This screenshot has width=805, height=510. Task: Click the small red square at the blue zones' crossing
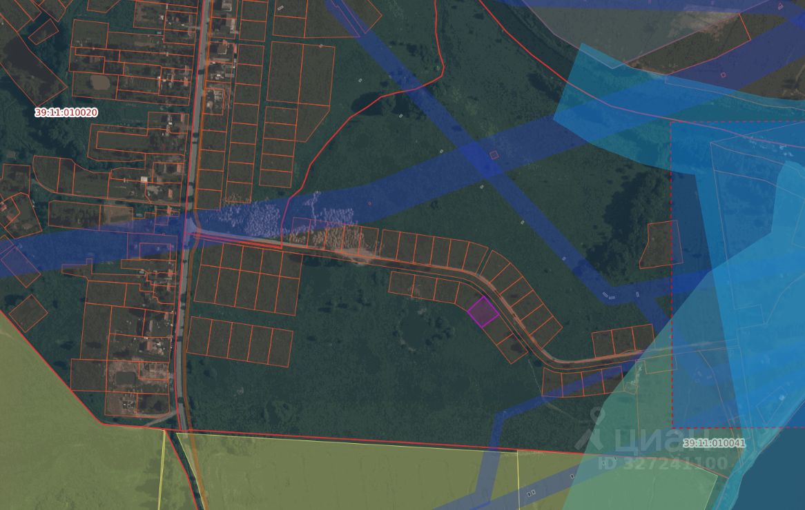pos(494,155)
